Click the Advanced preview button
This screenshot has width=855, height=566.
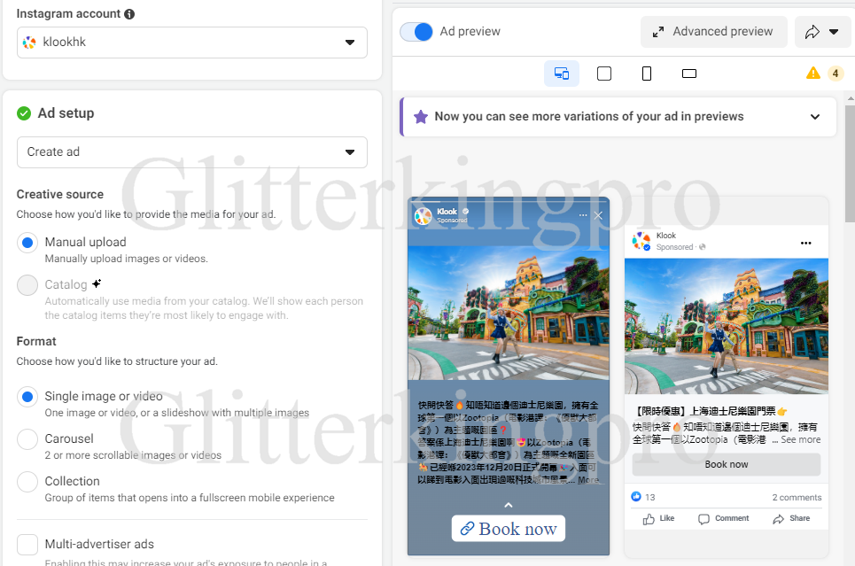(x=714, y=32)
